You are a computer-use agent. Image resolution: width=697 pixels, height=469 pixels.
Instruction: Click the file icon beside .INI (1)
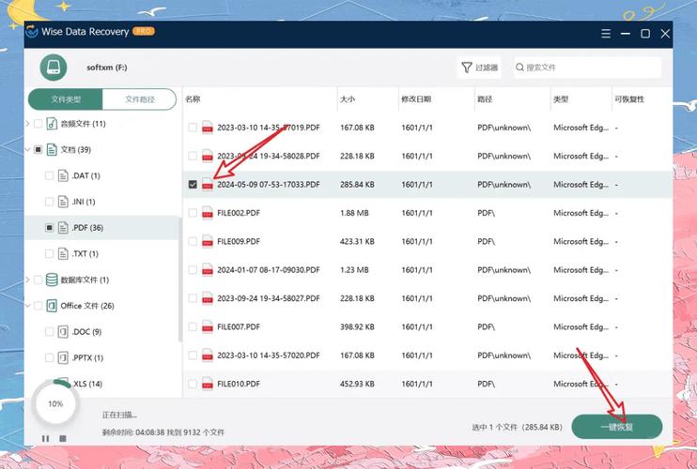[63, 202]
